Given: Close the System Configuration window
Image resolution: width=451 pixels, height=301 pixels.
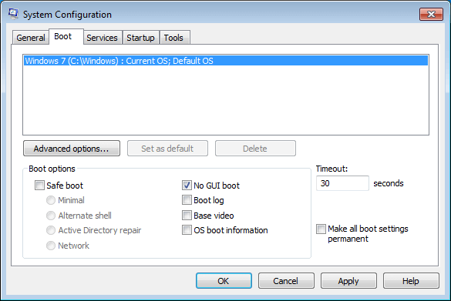Looking at the screenshot, I should [x=431, y=14].
